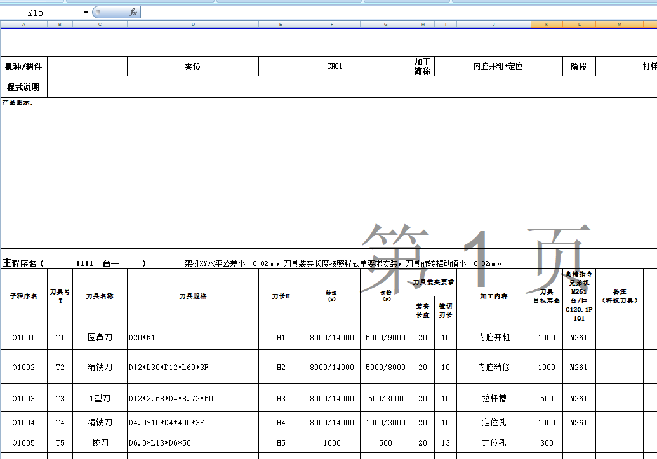Select column A header
The width and height of the screenshot is (657, 459).
[24, 24]
